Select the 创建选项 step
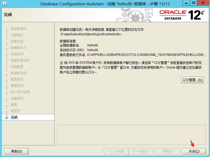 17,98
